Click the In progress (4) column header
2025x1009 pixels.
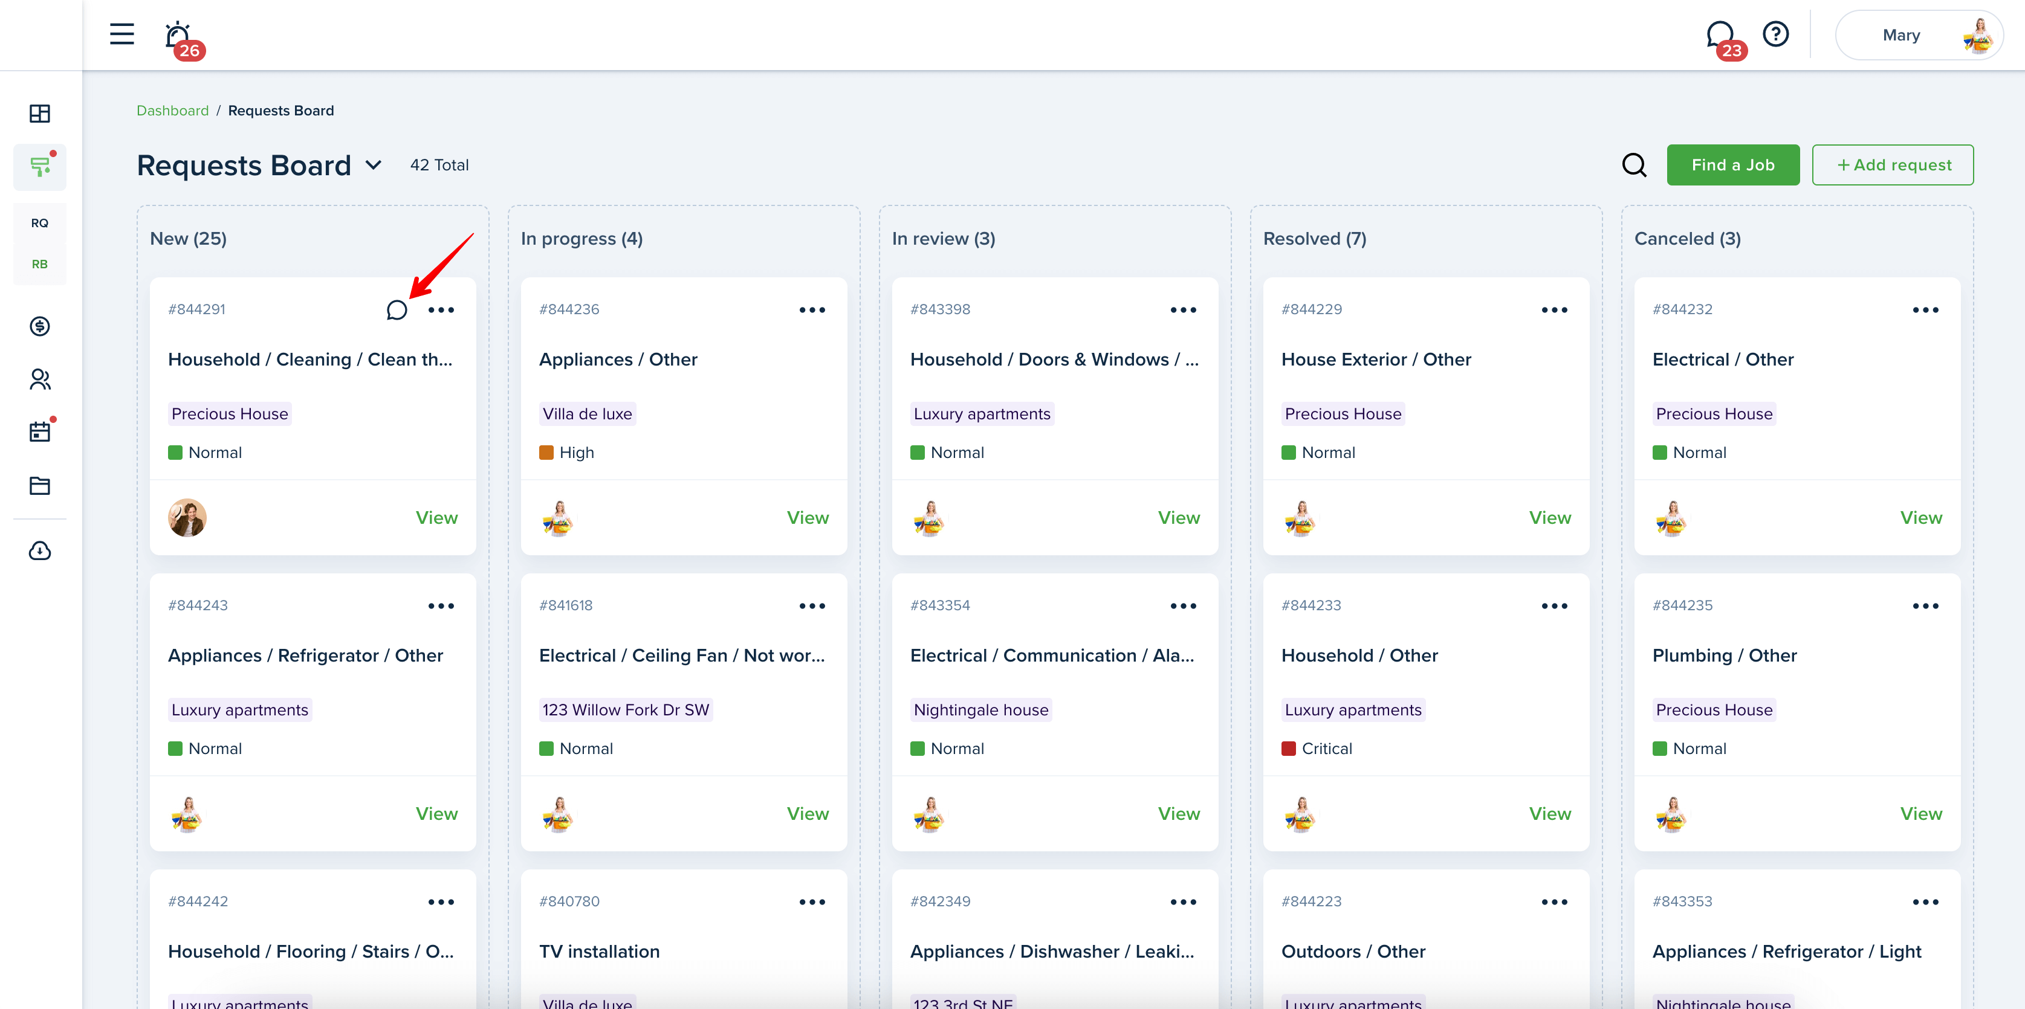point(582,239)
